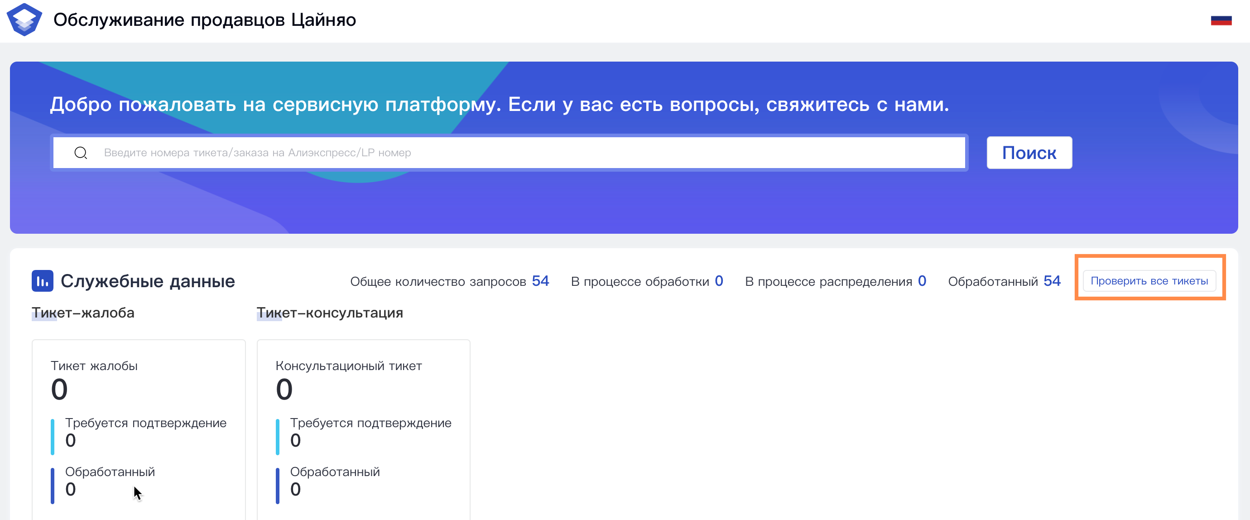Switch to Тикет-консультация tab
The image size is (1250, 520).
click(330, 313)
